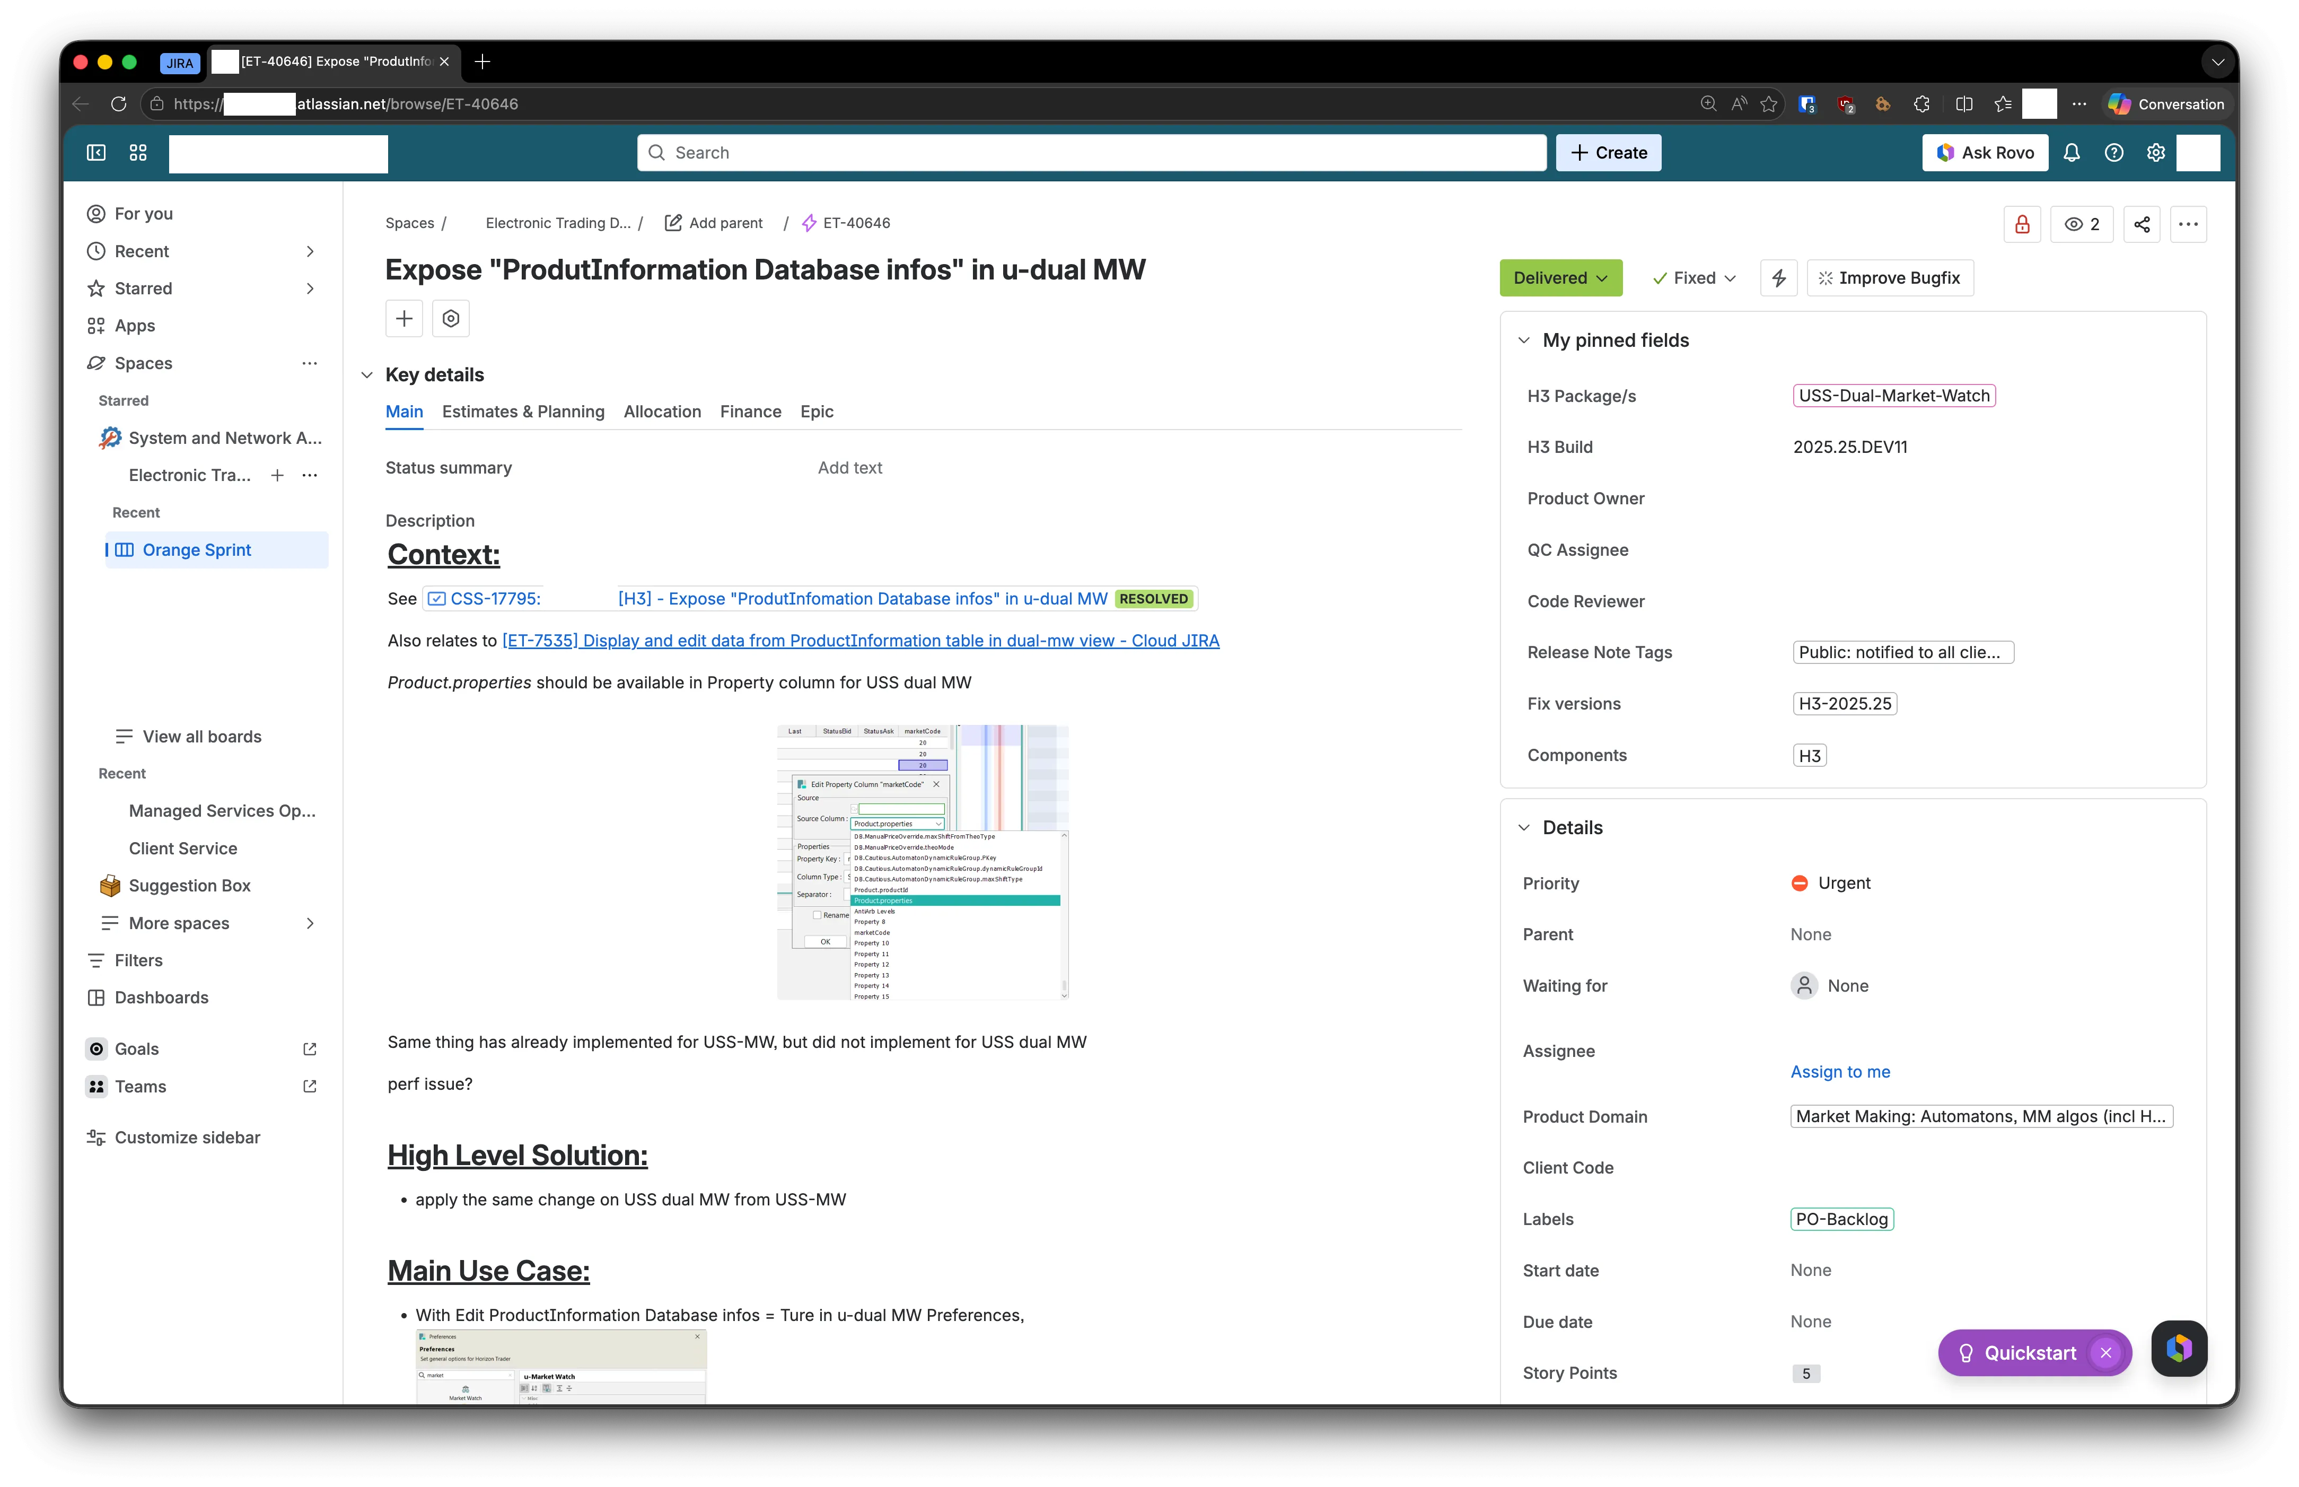The width and height of the screenshot is (2299, 1487).
Task: Click the apps target icon under title
Action: (x=451, y=319)
